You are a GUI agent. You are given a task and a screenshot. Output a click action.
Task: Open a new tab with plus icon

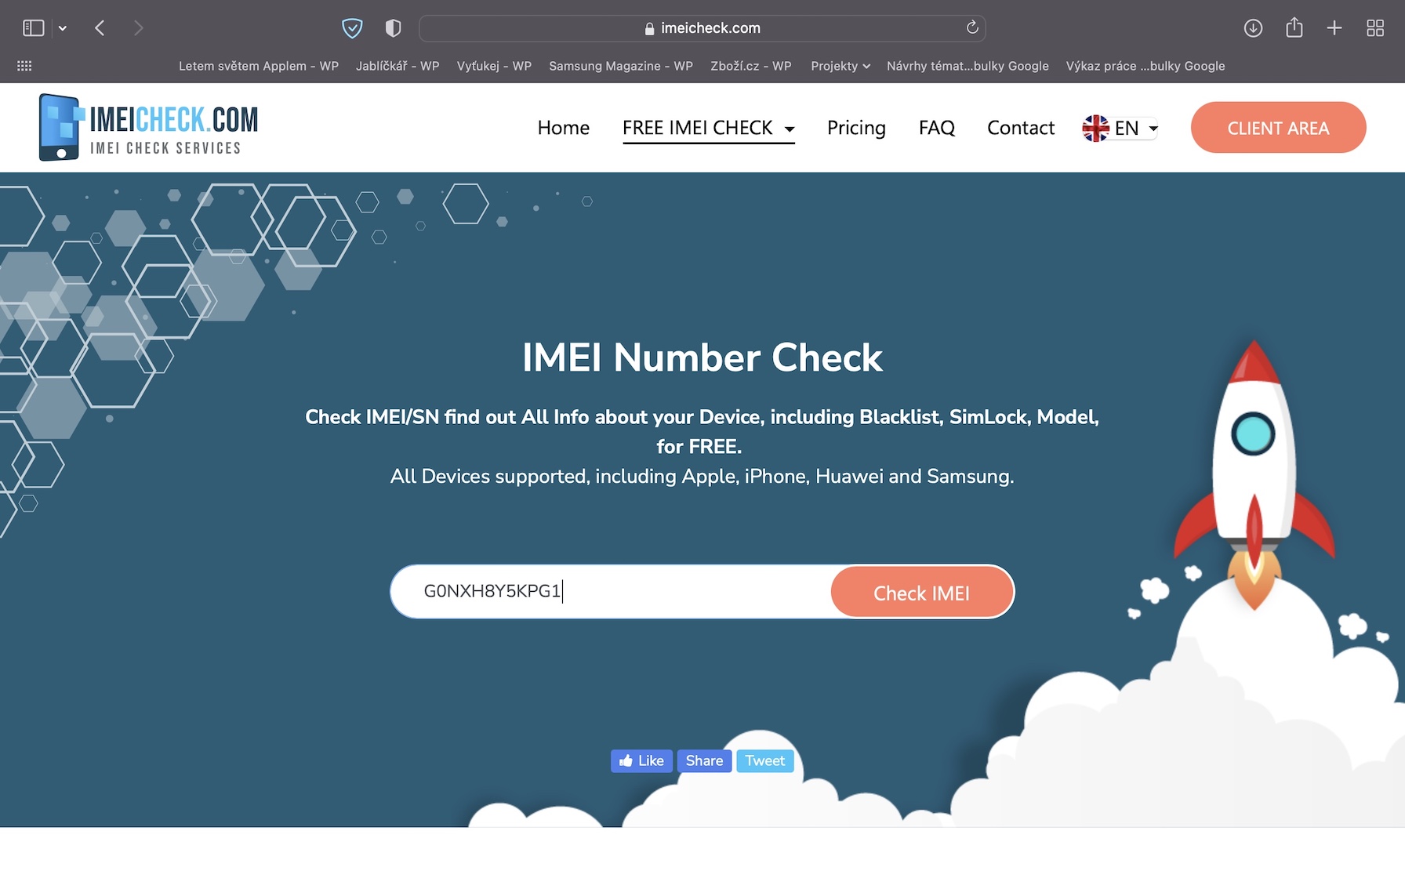pyautogui.click(x=1334, y=28)
